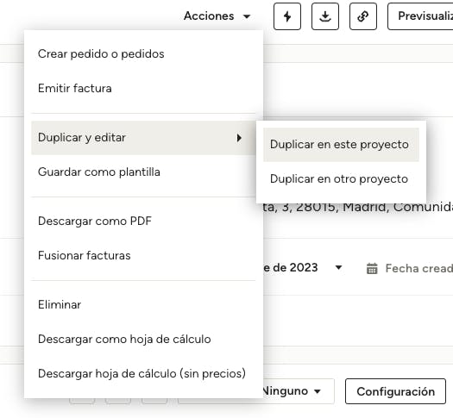453x418 pixels.
Task: Click the calendar icon beside Fecha
Action: 372,268
